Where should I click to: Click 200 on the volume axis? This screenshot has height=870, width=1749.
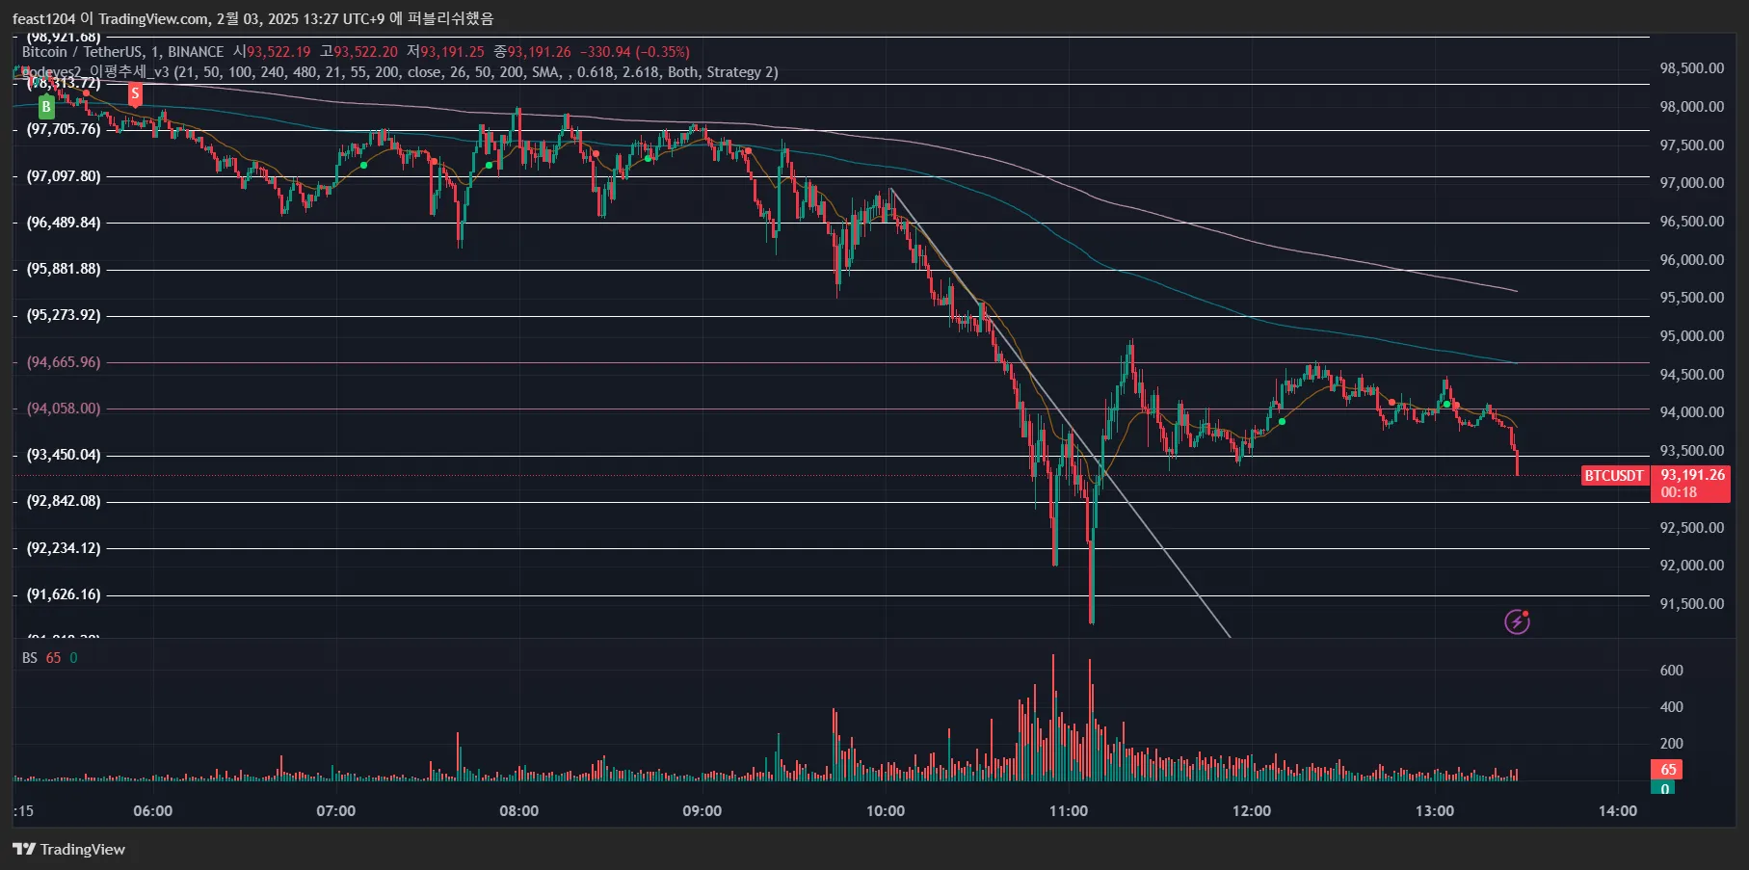pyautogui.click(x=1672, y=744)
